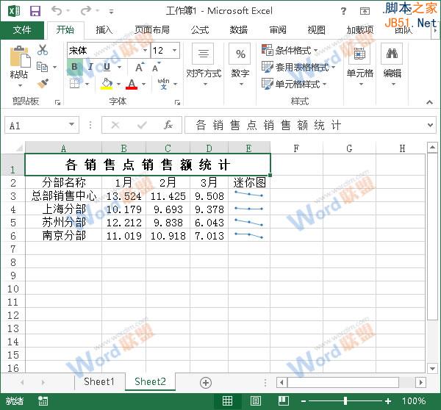Select the 南京分部 sparkline cell
441x410 pixels.
[249, 236]
